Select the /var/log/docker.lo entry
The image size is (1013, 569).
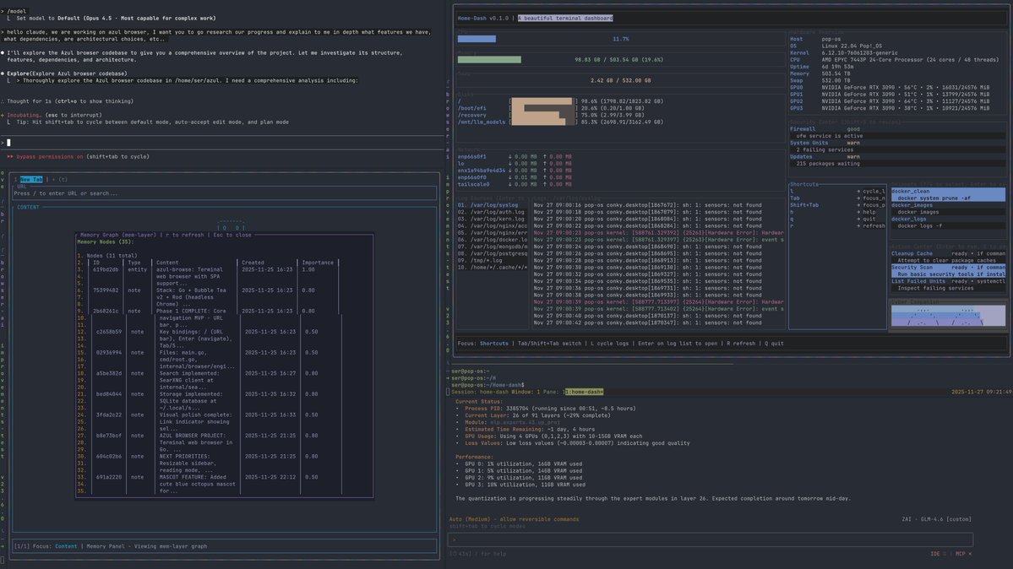[493, 240]
